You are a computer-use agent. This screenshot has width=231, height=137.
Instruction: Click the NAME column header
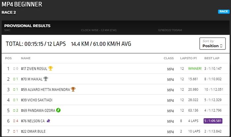26,58
